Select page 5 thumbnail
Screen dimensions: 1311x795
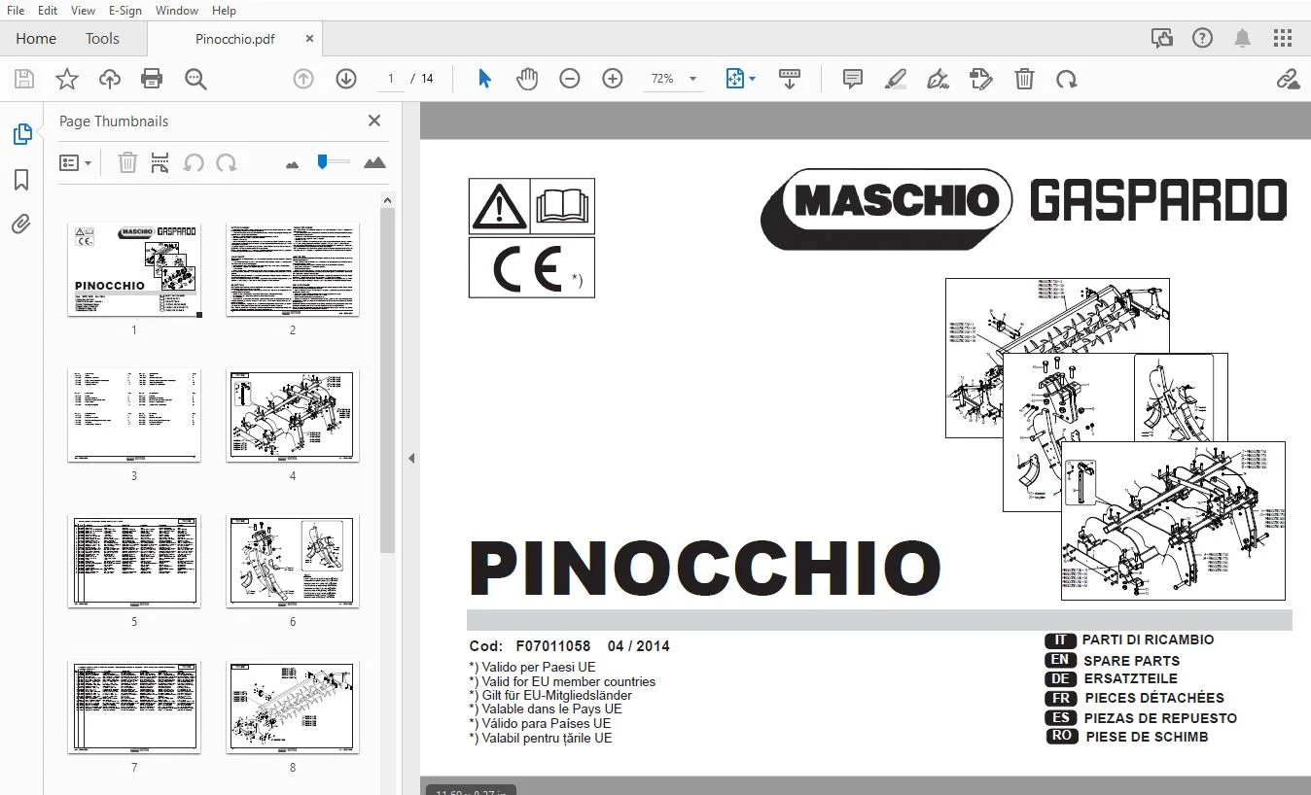[134, 561]
